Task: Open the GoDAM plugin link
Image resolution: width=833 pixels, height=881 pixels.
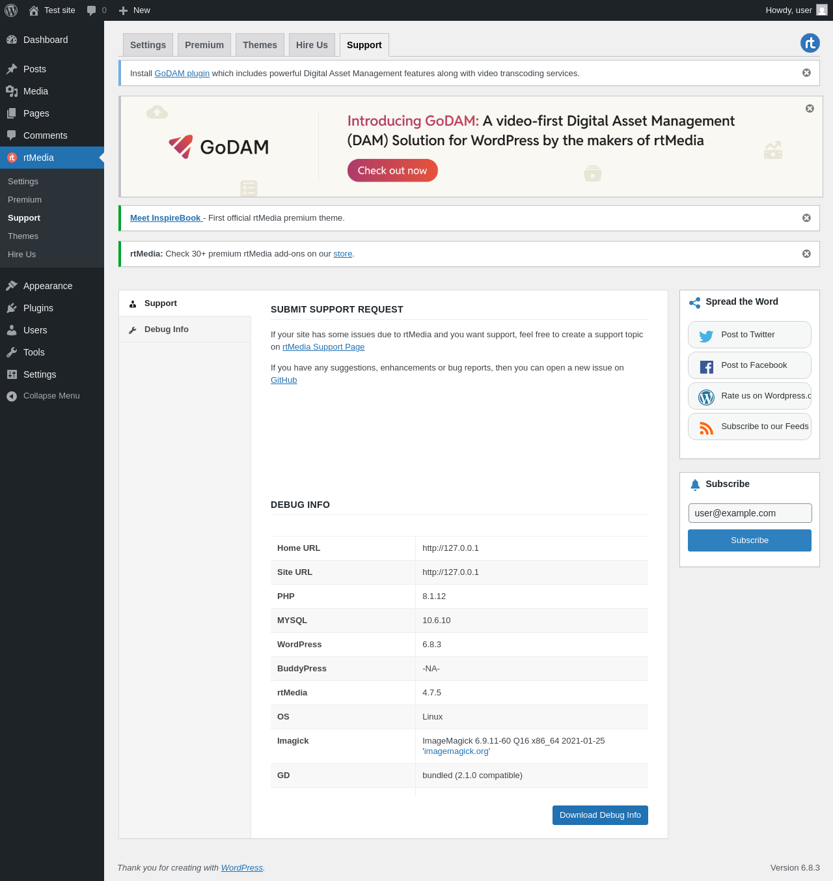Action: (182, 74)
